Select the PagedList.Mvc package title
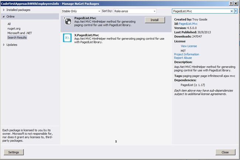Screen dimensions: 240x160 [85, 18]
